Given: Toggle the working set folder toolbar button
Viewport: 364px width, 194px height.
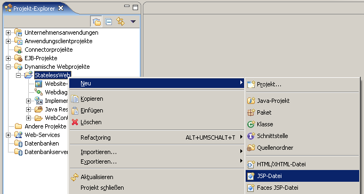Looking at the screenshot, I should pos(96,21).
